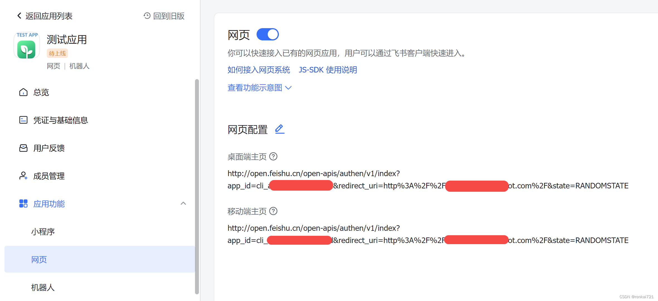
Task: Select 小程序 in the sidebar
Action: pyautogui.click(x=43, y=231)
